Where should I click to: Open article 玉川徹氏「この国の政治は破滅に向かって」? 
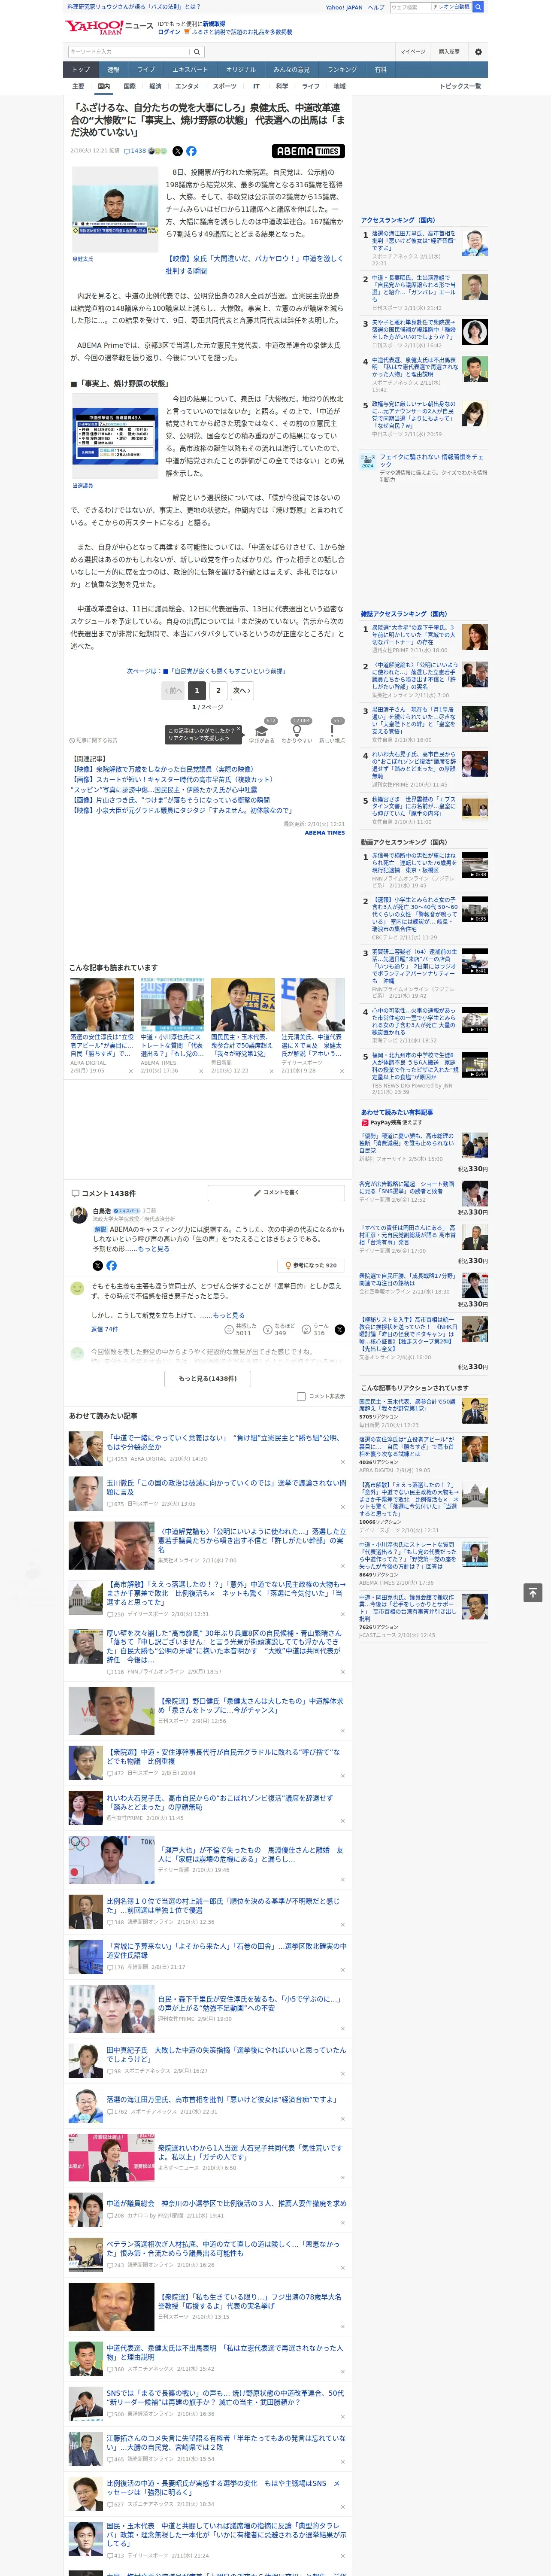click(227, 1487)
